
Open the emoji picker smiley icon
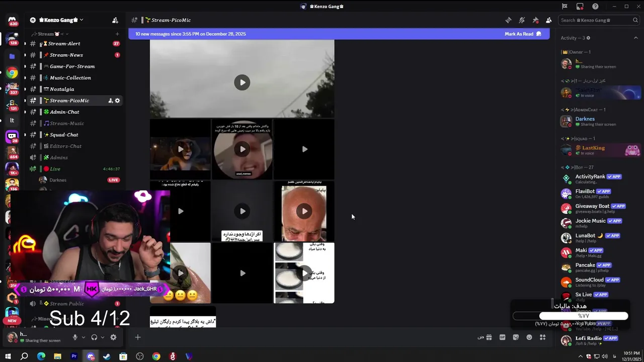pos(529,337)
